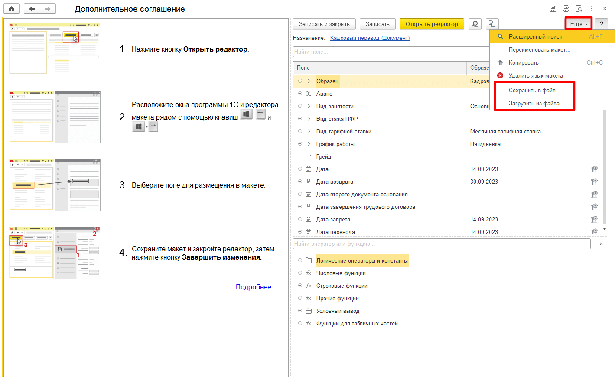Click the Найти оператор или функцию field
Screen dimensions: 615x377
point(442,244)
